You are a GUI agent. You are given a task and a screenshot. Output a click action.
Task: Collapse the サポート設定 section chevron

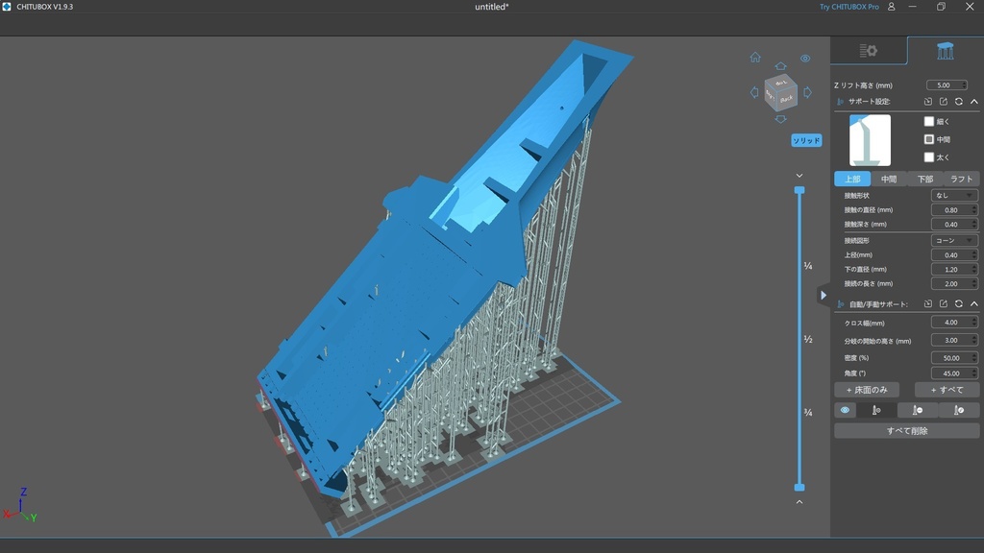pos(973,101)
